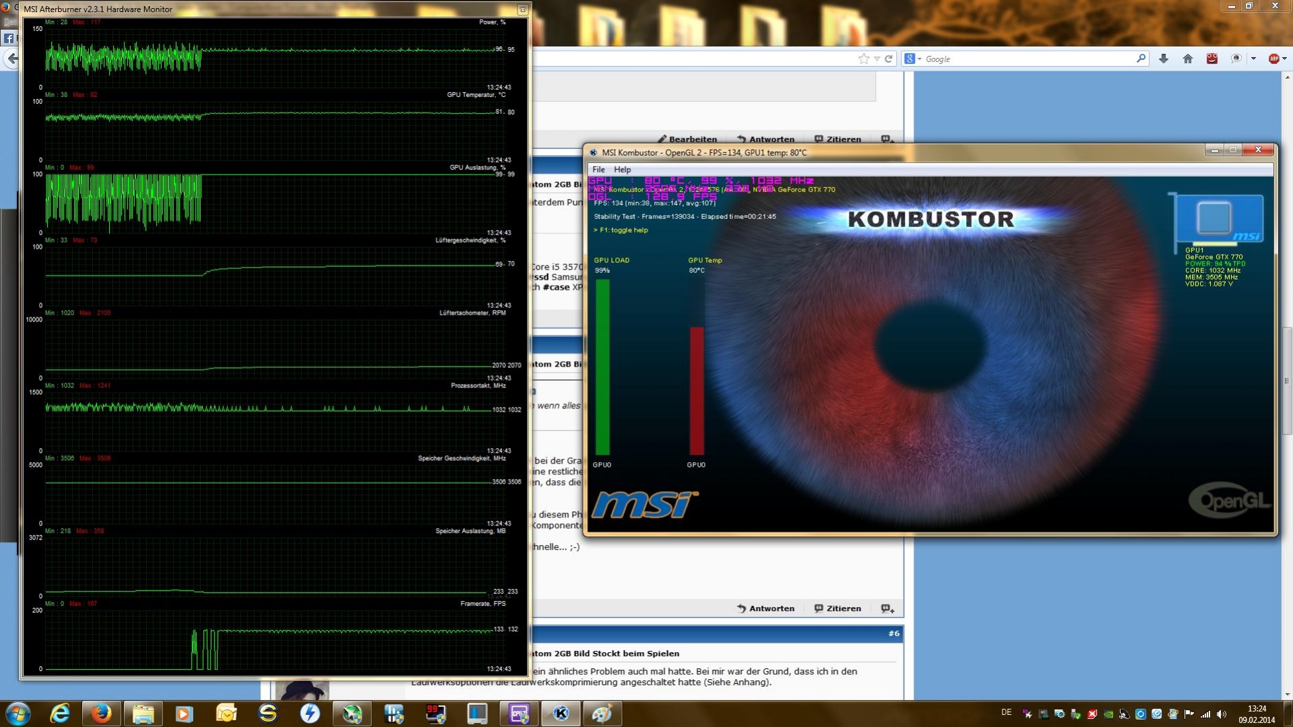
Task: Open the yellow S application on the taskbar
Action: (268, 713)
